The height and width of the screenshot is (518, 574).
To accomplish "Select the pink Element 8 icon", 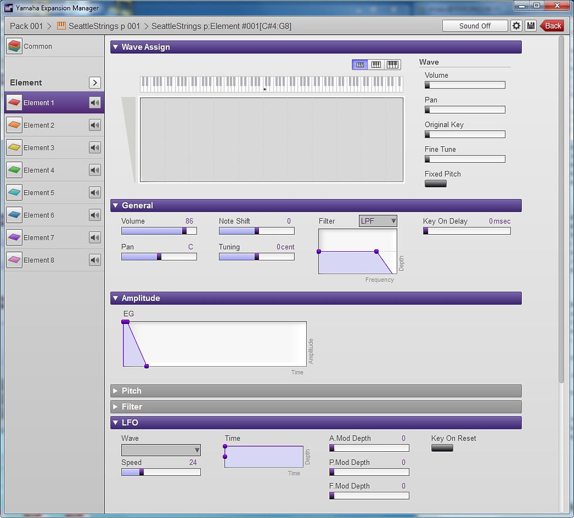I will 14,260.
